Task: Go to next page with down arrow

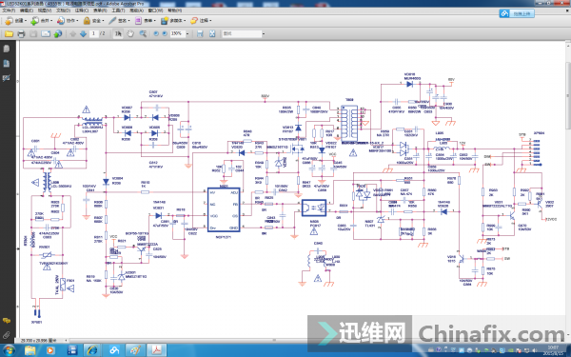Action: (x=83, y=34)
